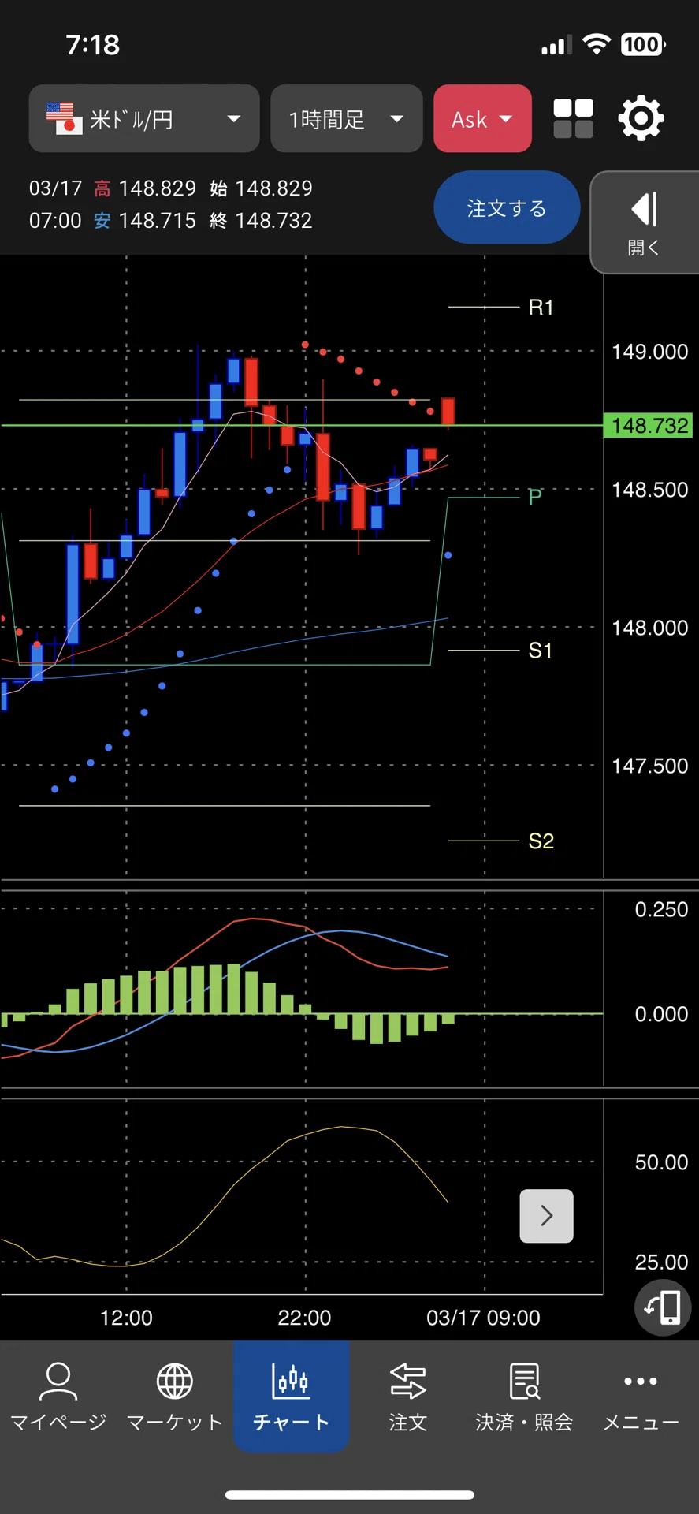Tap the current price label 148.732
The width and height of the screenshot is (699, 1514).
[648, 426]
